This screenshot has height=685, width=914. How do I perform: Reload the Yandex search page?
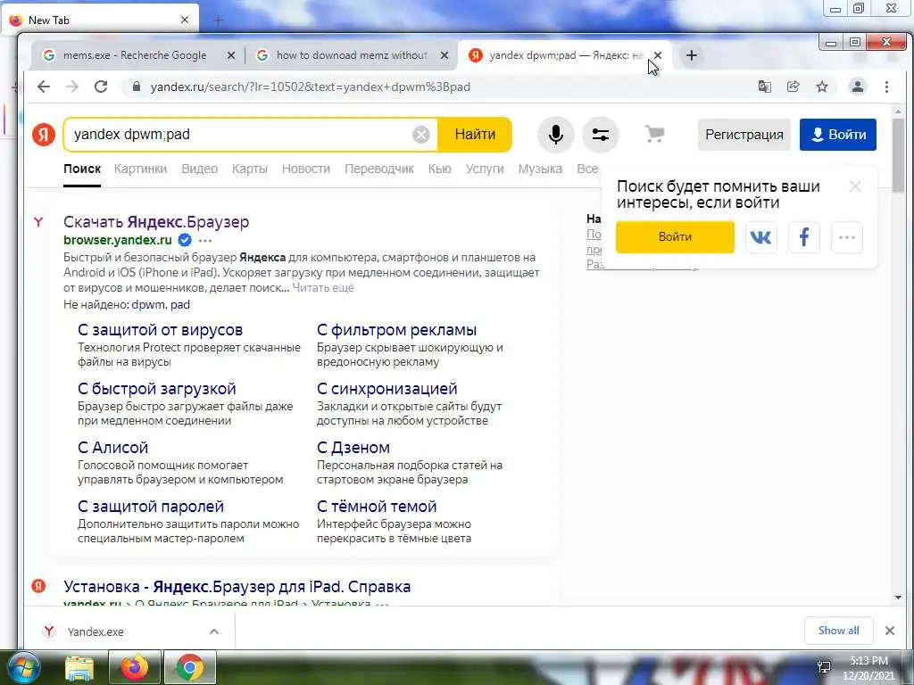pyautogui.click(x=101, y=87)
